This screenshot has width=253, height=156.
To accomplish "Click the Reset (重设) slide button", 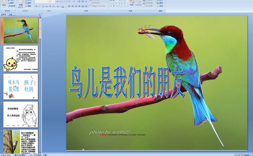I will [28, 3].
